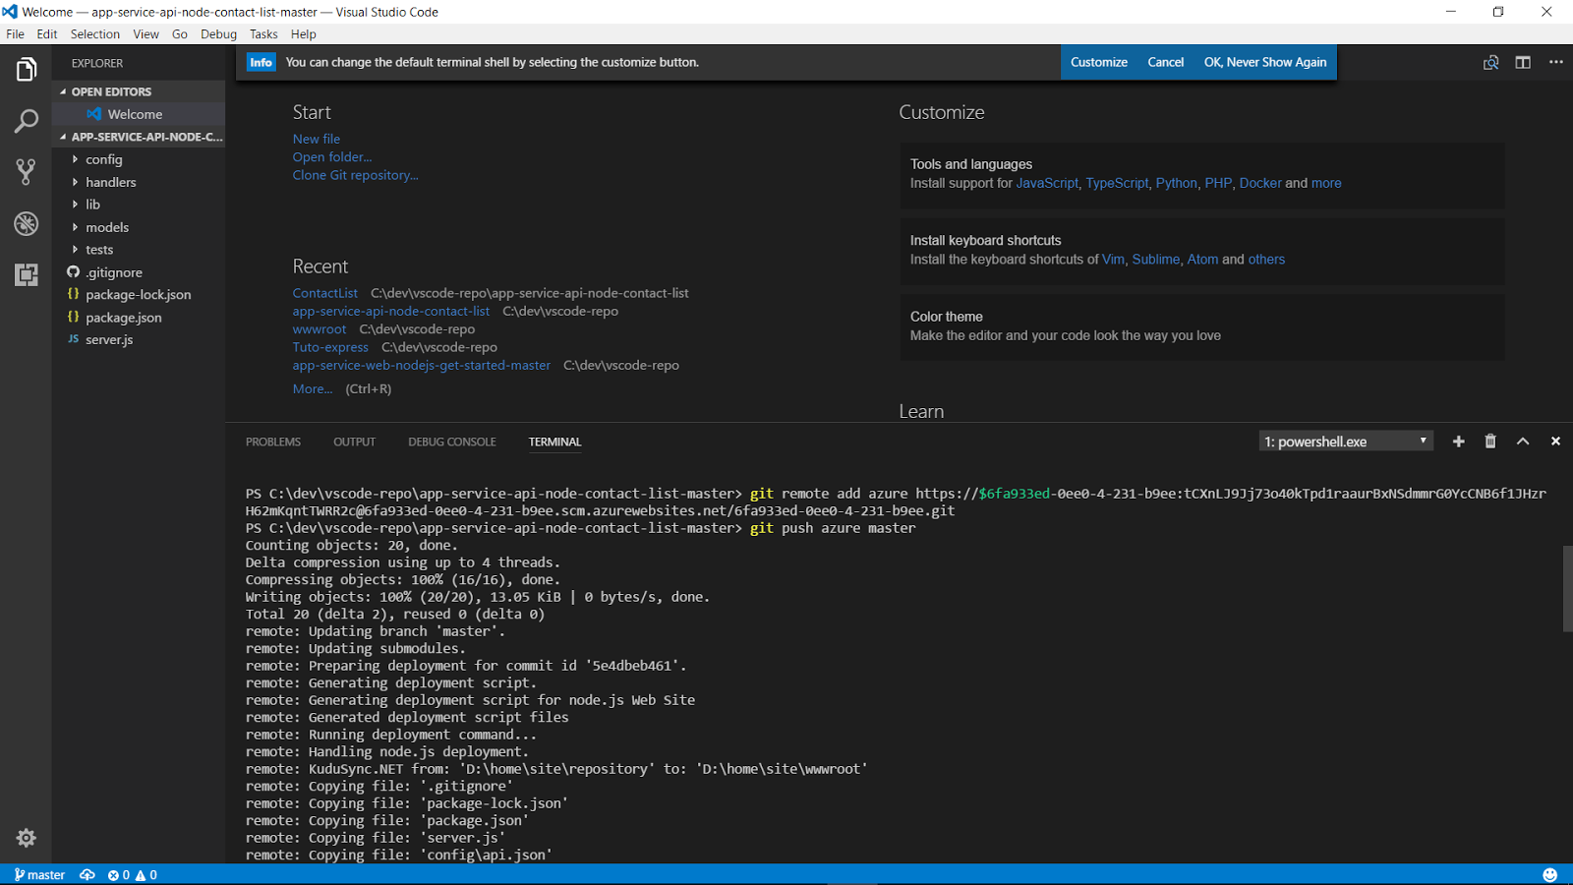Viewport: 1573px width, 885px height.
Task: Click the terminal vertical scrollbar
Action: (1567, 588)
